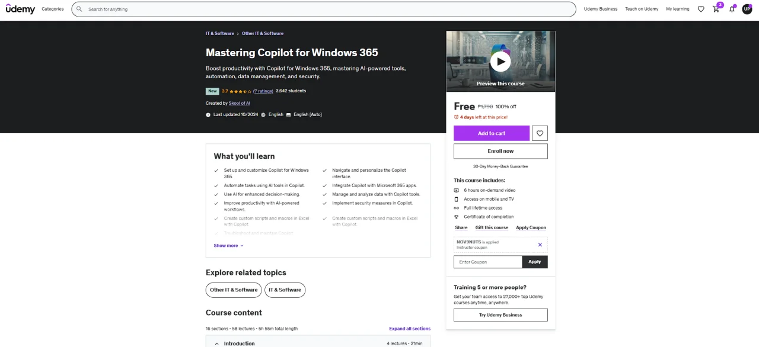Open Categories menu
This screenshot has height=347, width=759.
53,9
